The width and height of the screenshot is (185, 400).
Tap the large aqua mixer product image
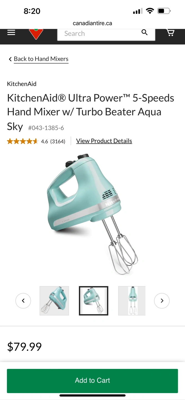pyautogui.click(x=92, y=214)
